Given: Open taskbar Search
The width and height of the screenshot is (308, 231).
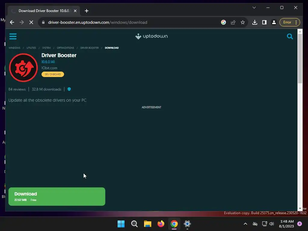Looking at the screenshot, I should point(134,224).
